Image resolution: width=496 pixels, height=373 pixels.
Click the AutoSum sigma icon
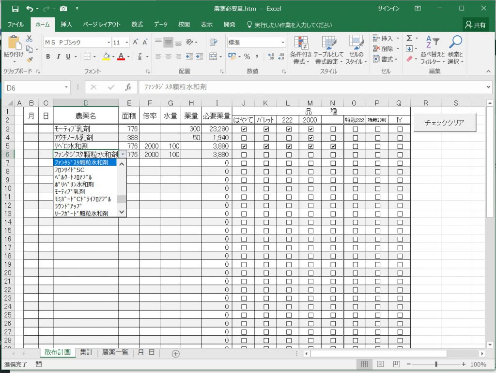coord(409,38)
